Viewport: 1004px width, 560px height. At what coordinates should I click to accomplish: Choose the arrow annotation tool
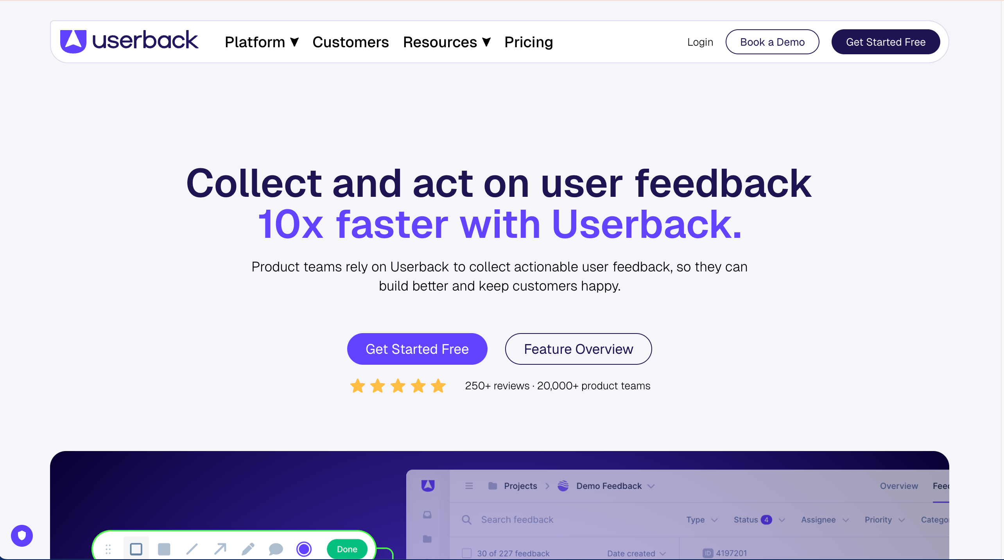[x=220, y=549]
